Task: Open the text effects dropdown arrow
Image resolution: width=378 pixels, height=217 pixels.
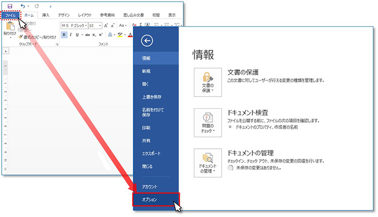Action: coord(115,35)
